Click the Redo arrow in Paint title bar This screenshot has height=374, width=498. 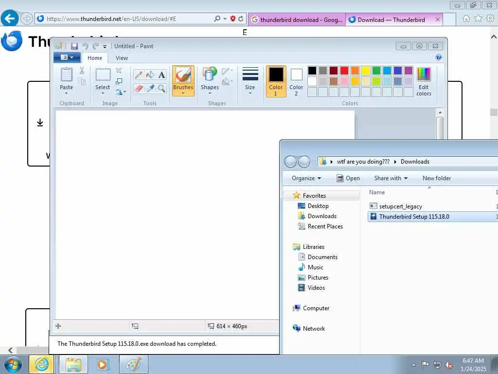(x=95, y=46)
